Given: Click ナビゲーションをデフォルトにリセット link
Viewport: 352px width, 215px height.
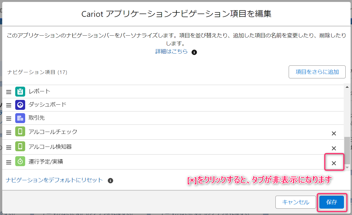Looking at the screenshot, I should click(x=54, y=180).
